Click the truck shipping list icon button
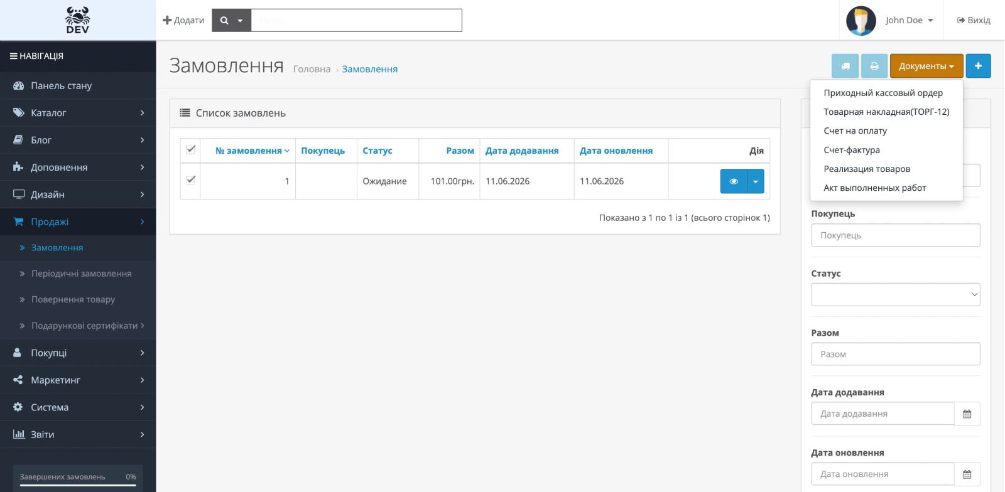The image size is (1005, 492). coord(845,66)
